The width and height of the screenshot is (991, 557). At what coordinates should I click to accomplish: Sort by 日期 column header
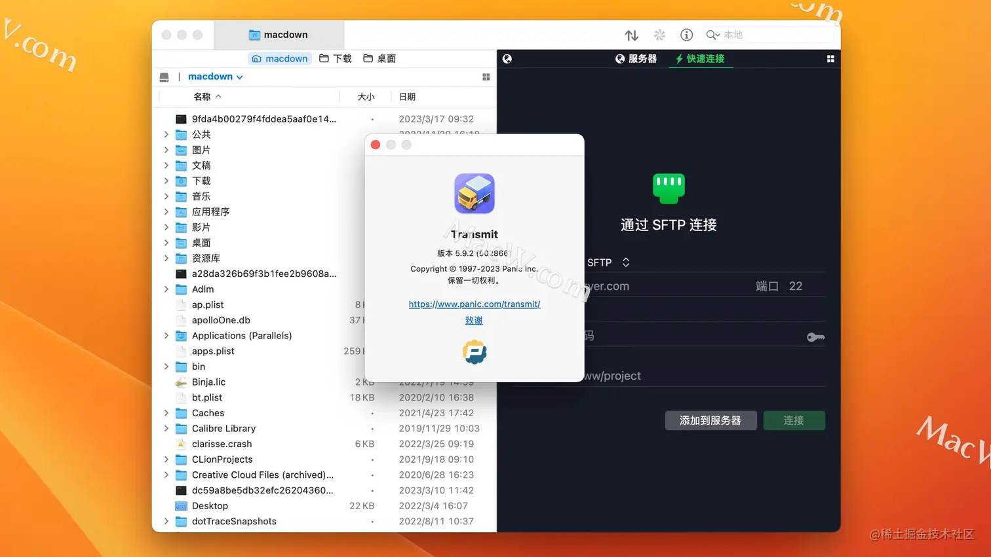pos(407,96)
